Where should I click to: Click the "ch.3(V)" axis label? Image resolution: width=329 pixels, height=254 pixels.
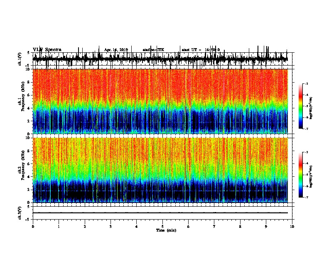click(x=20, y=213)
